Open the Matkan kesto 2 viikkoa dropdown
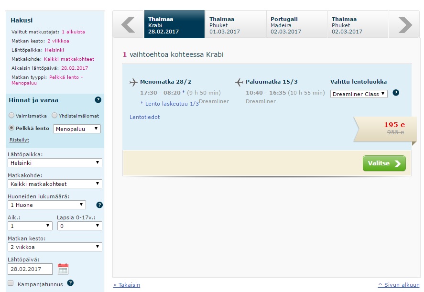Screen dimensions: 424x292 [x=55, y=247]
